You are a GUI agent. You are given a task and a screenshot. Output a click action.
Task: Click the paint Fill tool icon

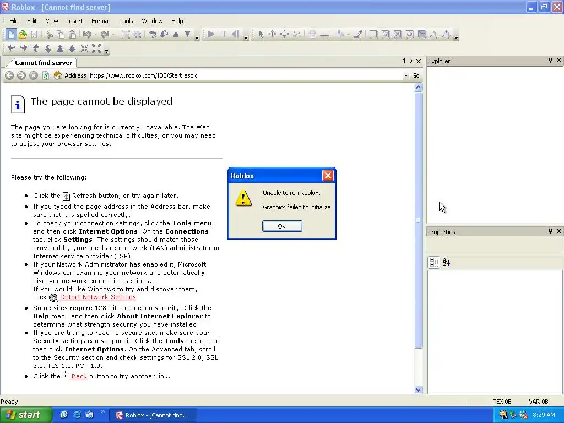(x=340, y=35)
